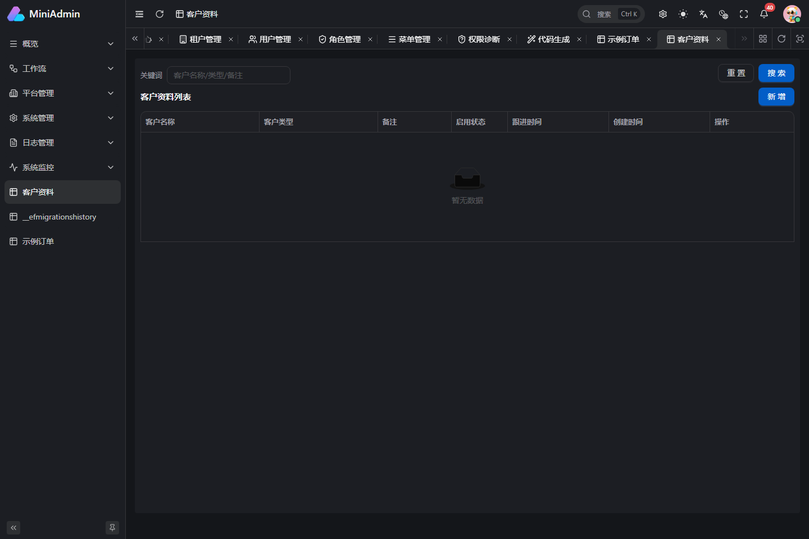Collapse sidebar with bottom double-chevron button
Screen dimensions: 809x539
coord(13,528)
